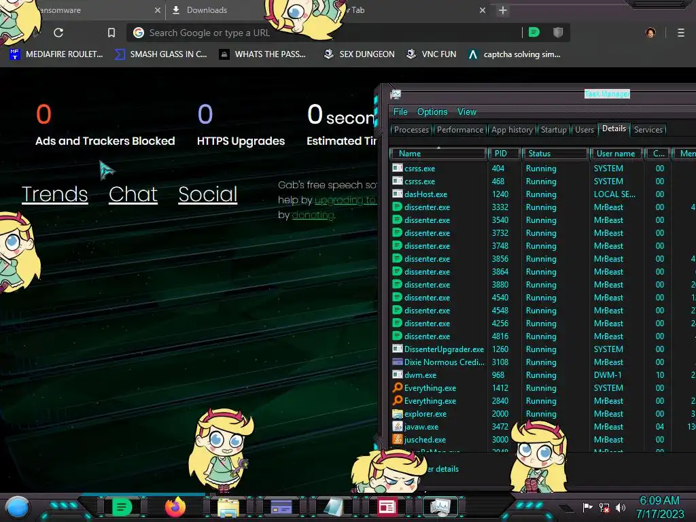The height and width of the screenshot is (522, 696).
Task: Switch to the Performance tab
Action: click(460, 130)
